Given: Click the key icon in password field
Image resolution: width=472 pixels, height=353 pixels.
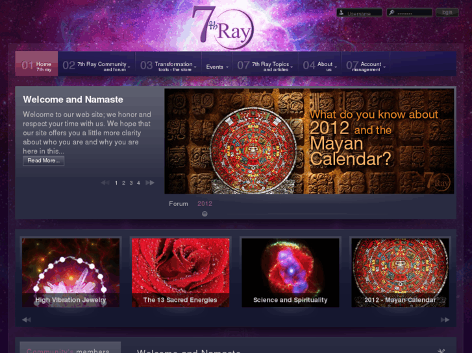Looking at the screenshot, I should point(391,12).
